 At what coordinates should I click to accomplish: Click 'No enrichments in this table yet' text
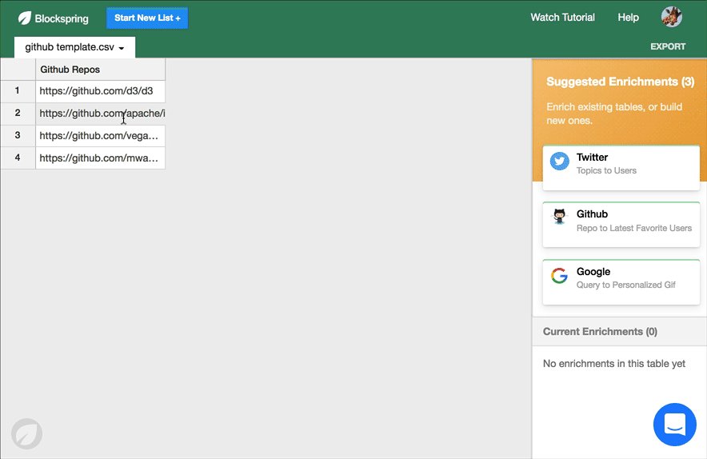pyautogui.click(x=613, y=363)
